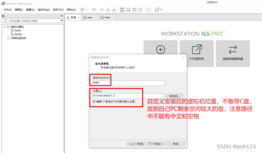Screen dimensions: 262x153
Task: Click the manage snapshots icon
Action: pos(114,10)
